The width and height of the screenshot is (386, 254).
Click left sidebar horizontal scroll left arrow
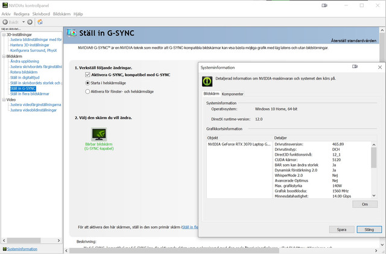(4, 241)
